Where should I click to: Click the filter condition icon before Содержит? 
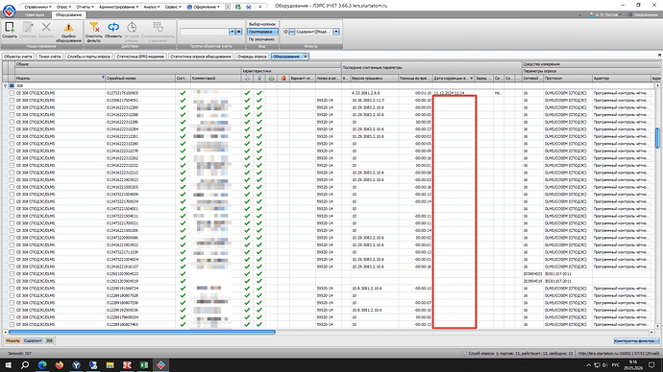pos(292,32)
